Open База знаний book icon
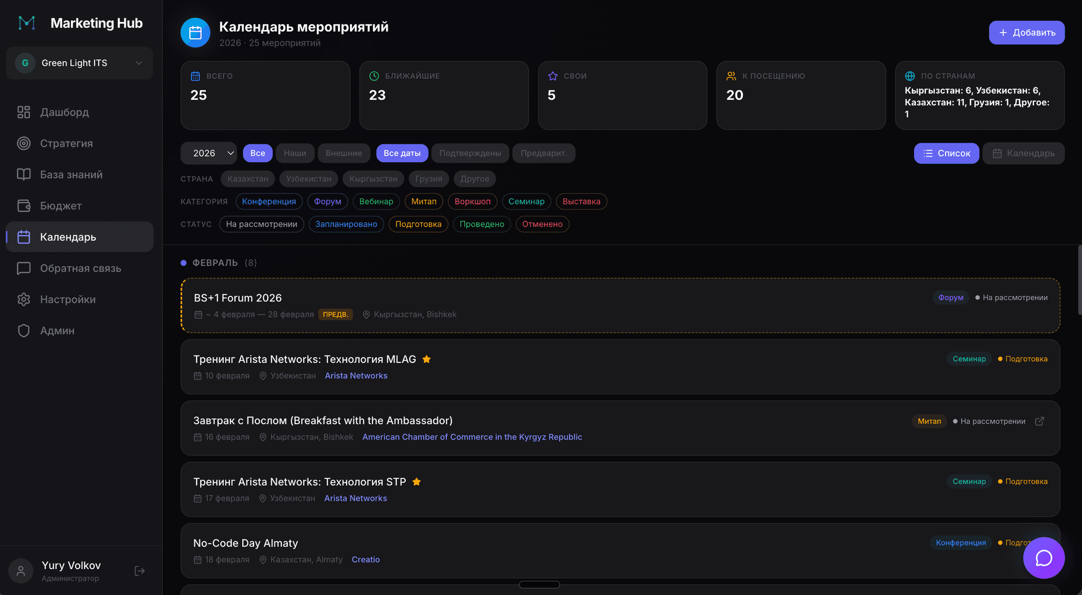 pyautogui.click(x=24, y=175)
